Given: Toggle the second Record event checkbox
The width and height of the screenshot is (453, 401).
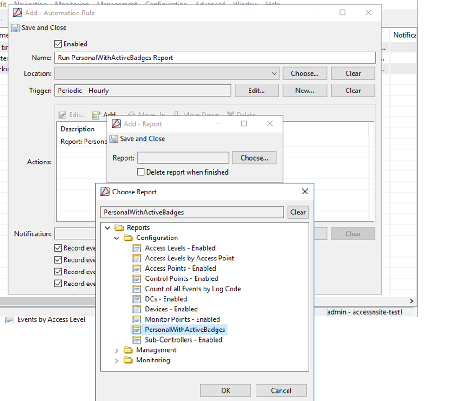Looking at the screenshot, I should click(x=58, y=260).
